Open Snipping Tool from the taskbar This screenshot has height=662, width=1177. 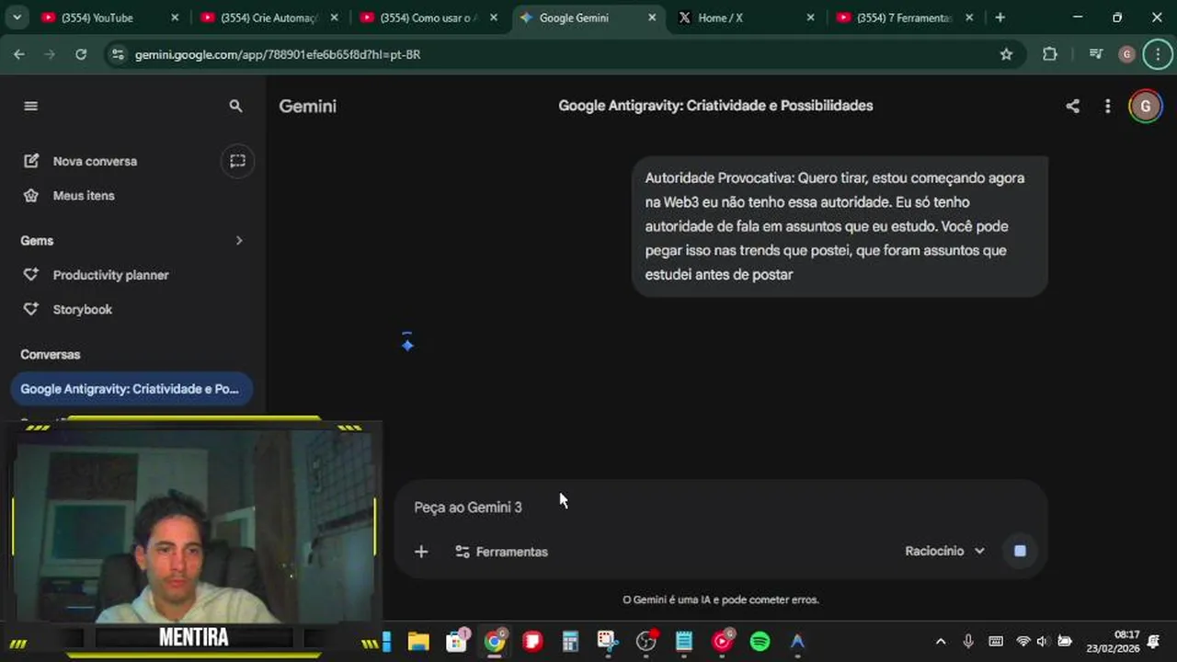point(608,641)
